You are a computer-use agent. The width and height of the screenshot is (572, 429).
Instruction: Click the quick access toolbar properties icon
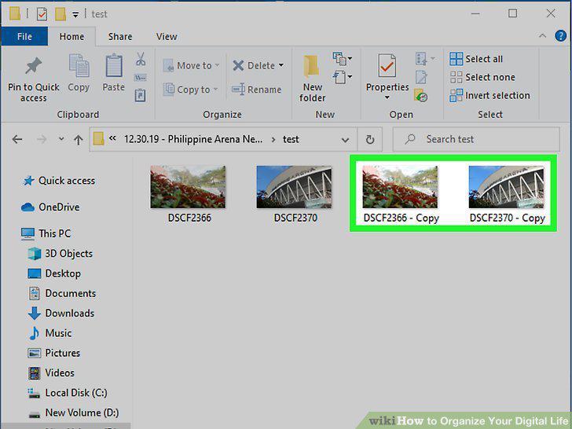click(42, 14)
